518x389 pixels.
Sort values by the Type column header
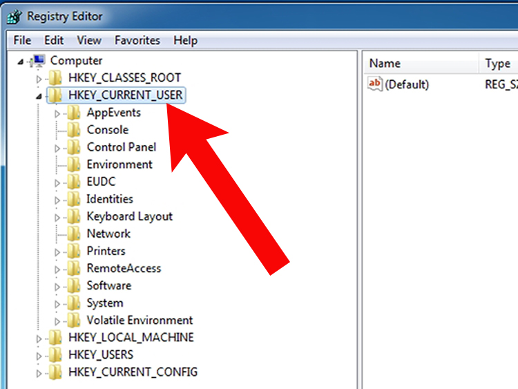pyautogui.click(x=498, y=63)
